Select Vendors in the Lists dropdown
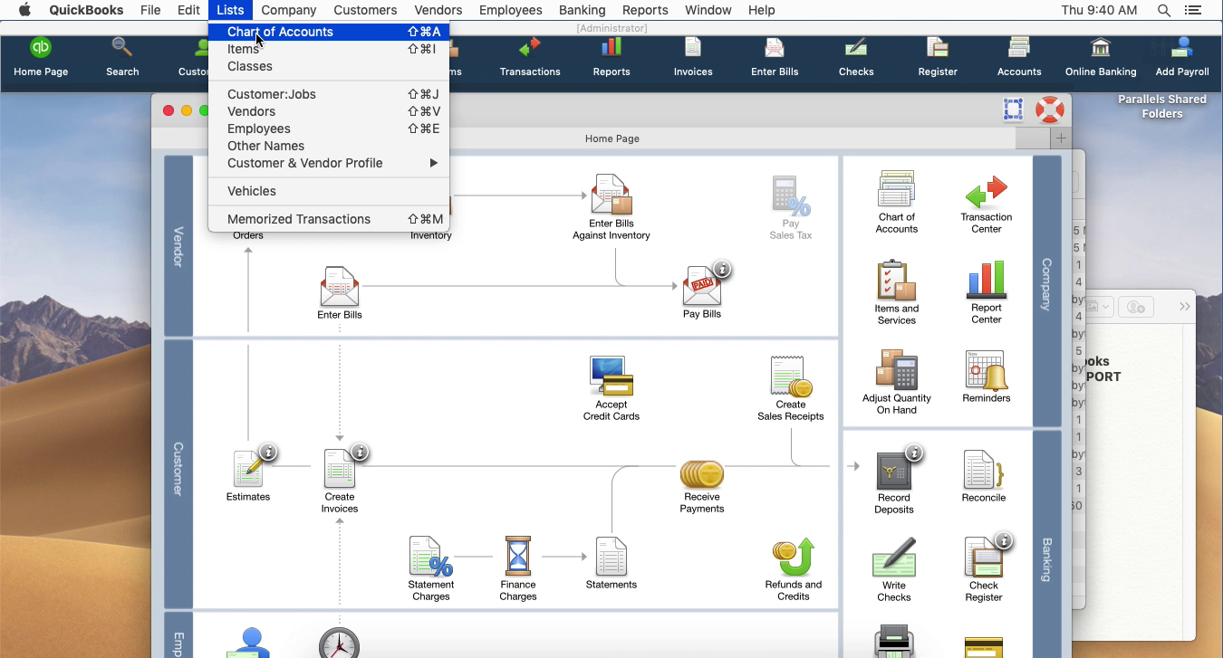Screen dimensions: 1223x658 tap(329, 111)
